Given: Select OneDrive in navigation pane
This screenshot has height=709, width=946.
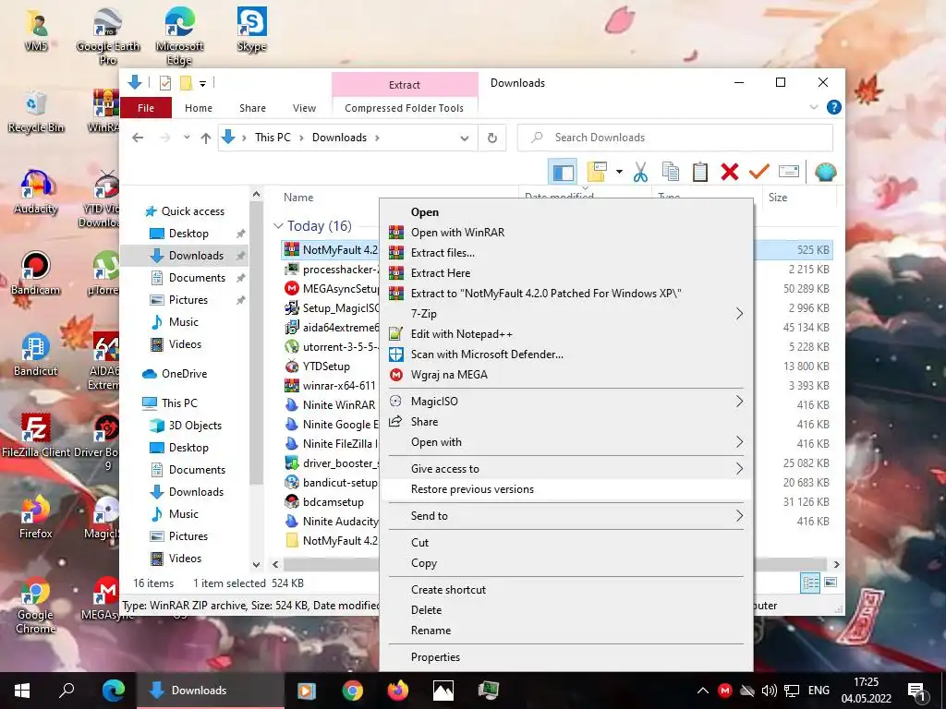Looking at the screenshot, I should coord(184,374).
